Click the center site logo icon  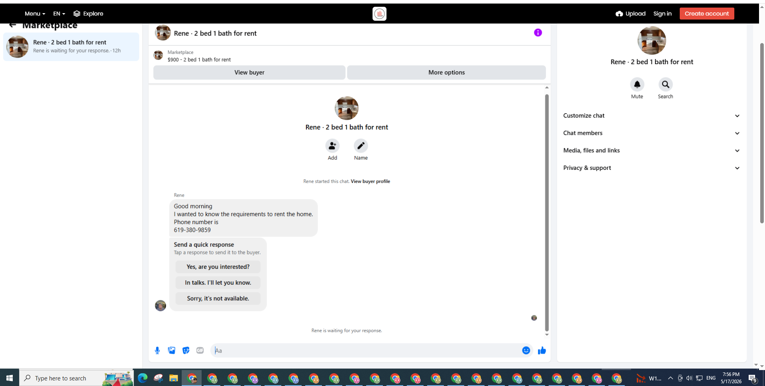pos(379,14)
